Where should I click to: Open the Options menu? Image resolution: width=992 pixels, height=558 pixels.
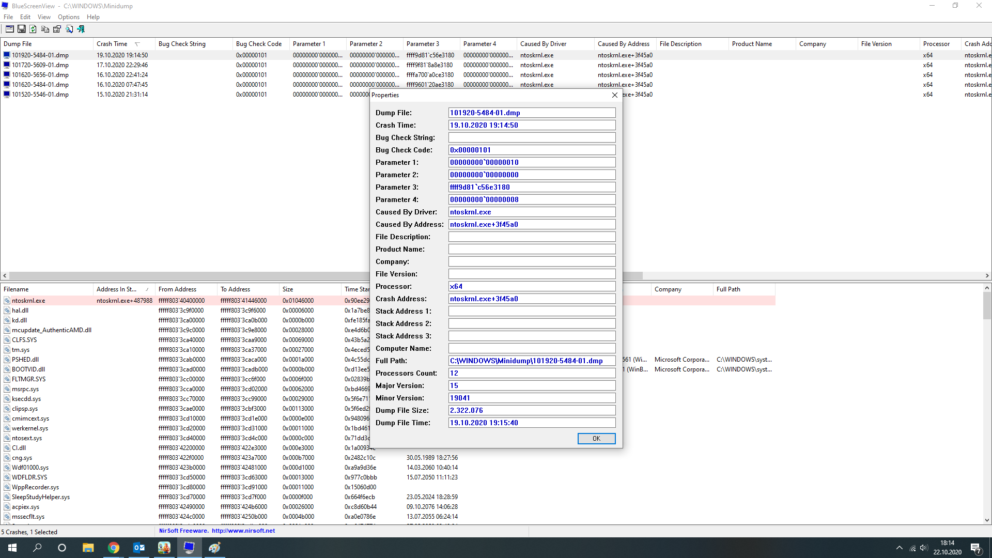[69, 17]
